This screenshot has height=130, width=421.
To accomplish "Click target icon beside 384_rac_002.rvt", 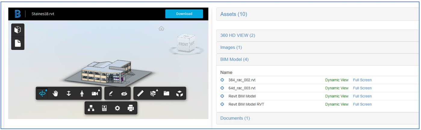I will point(223,80).
